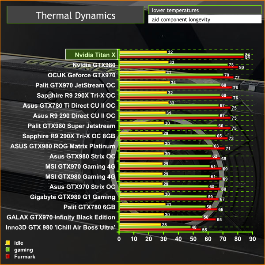
Task: Click the Palit GTX780 6GB gaming value 58
Action: pyautogui.click(x=209, y=207)
